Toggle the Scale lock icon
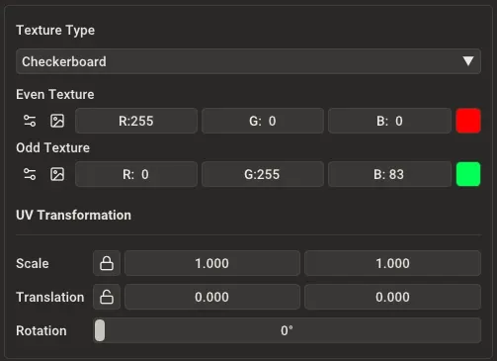The width and height of the screenshot is (497, 361). tap(107, 263)
